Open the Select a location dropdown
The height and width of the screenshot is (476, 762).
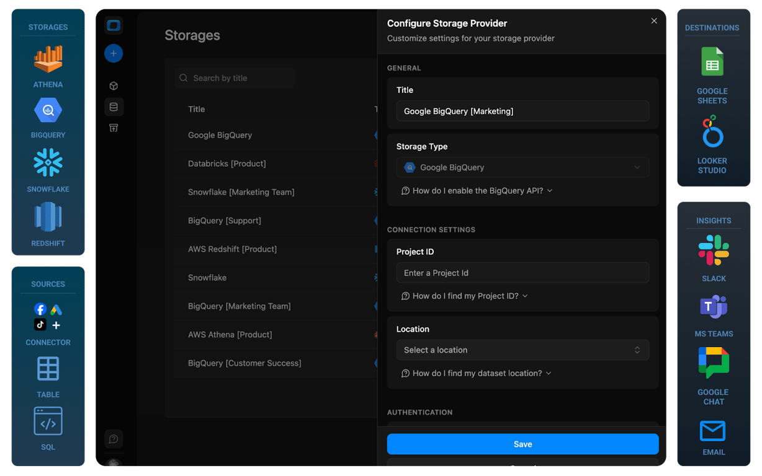pyautogui.click(x=522, y=350)
